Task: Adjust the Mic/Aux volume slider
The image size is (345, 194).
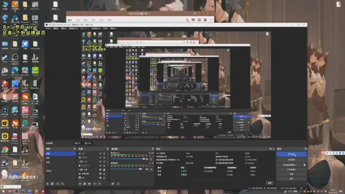Action: point(128,159)
